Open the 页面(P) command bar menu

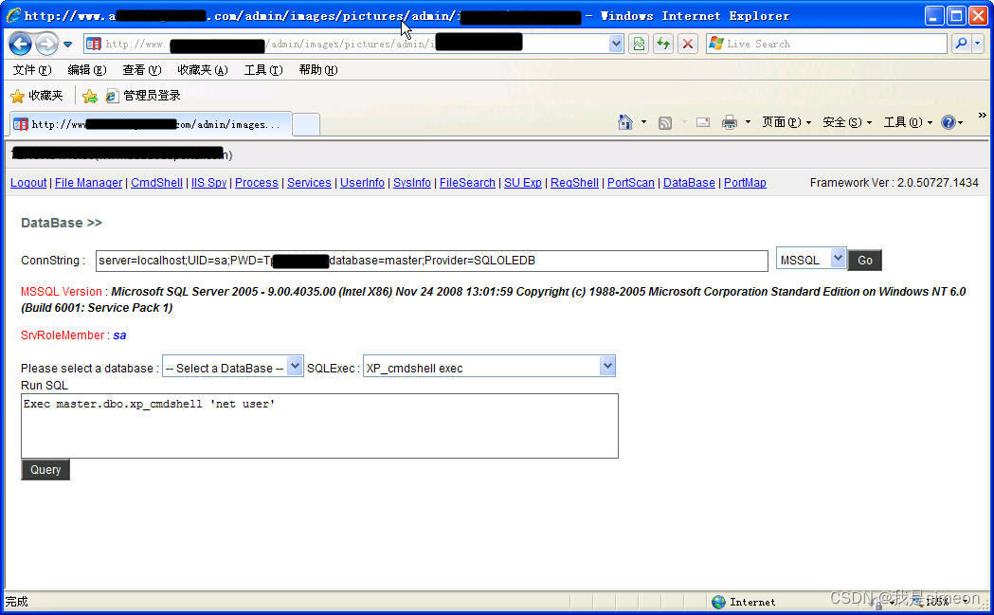pyautogui.click(x=786, y=122)
